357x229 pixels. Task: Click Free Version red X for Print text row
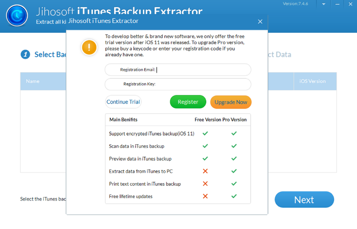205,184
